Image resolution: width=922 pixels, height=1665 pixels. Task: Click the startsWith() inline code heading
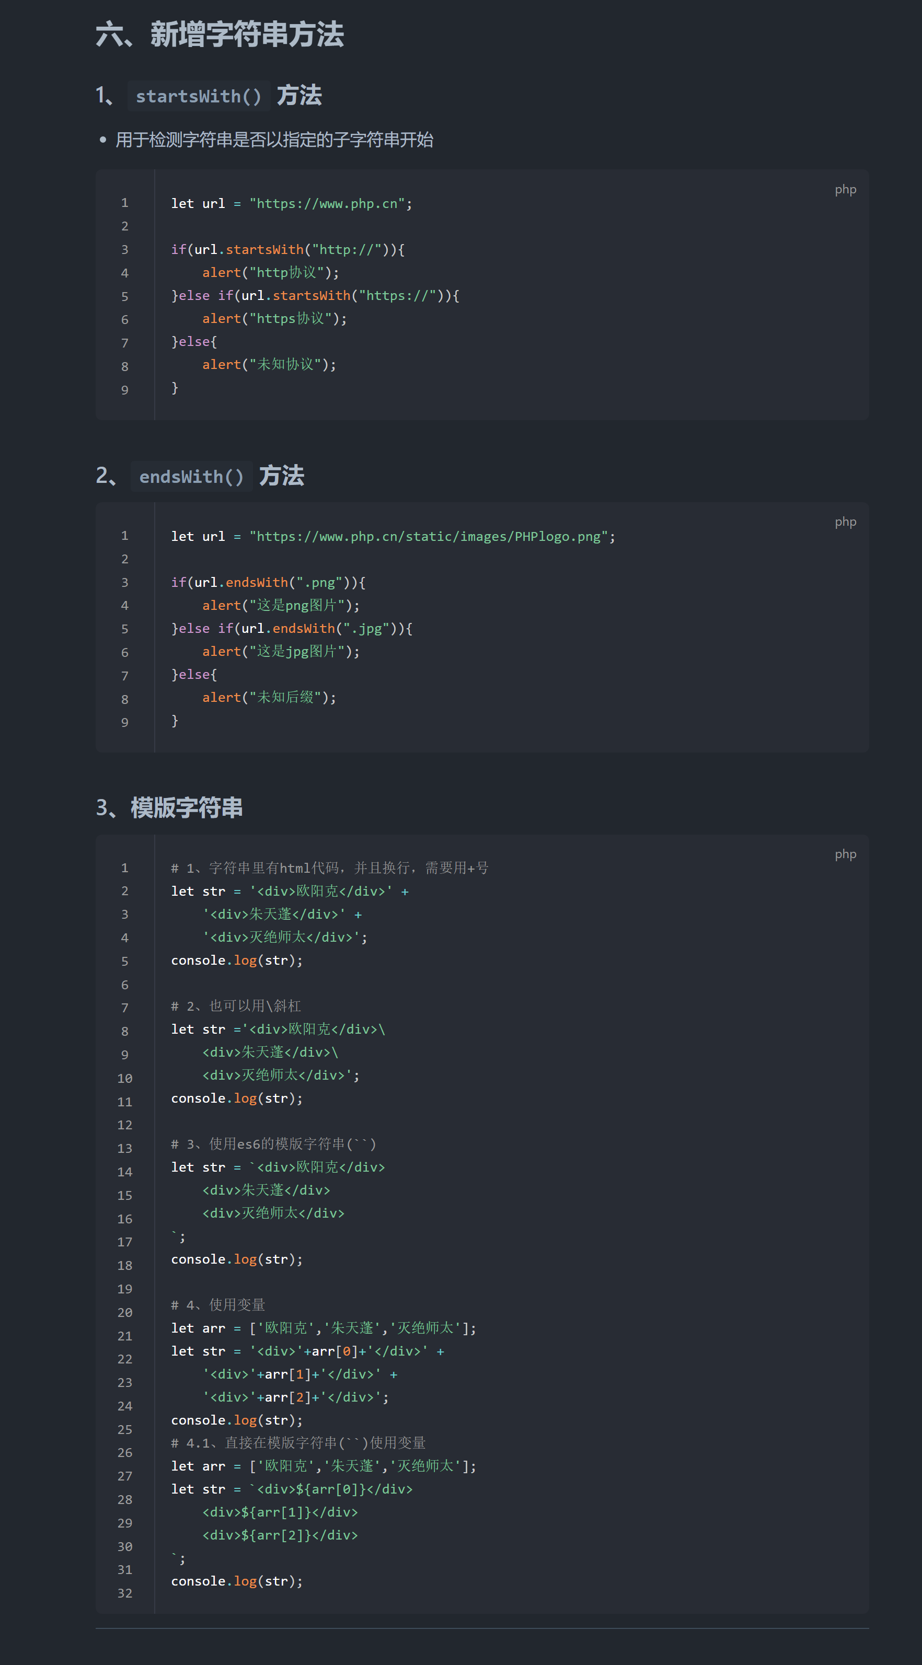(x=199, y=96)
